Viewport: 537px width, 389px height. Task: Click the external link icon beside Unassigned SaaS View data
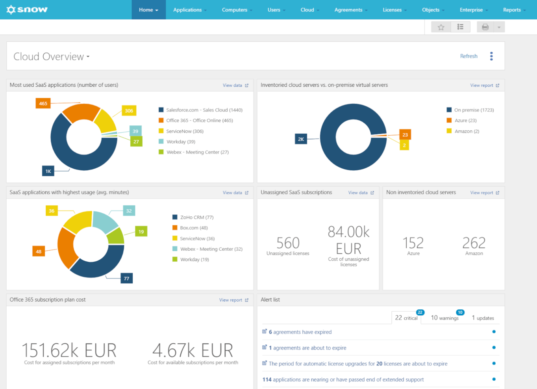tap(373, 193)
